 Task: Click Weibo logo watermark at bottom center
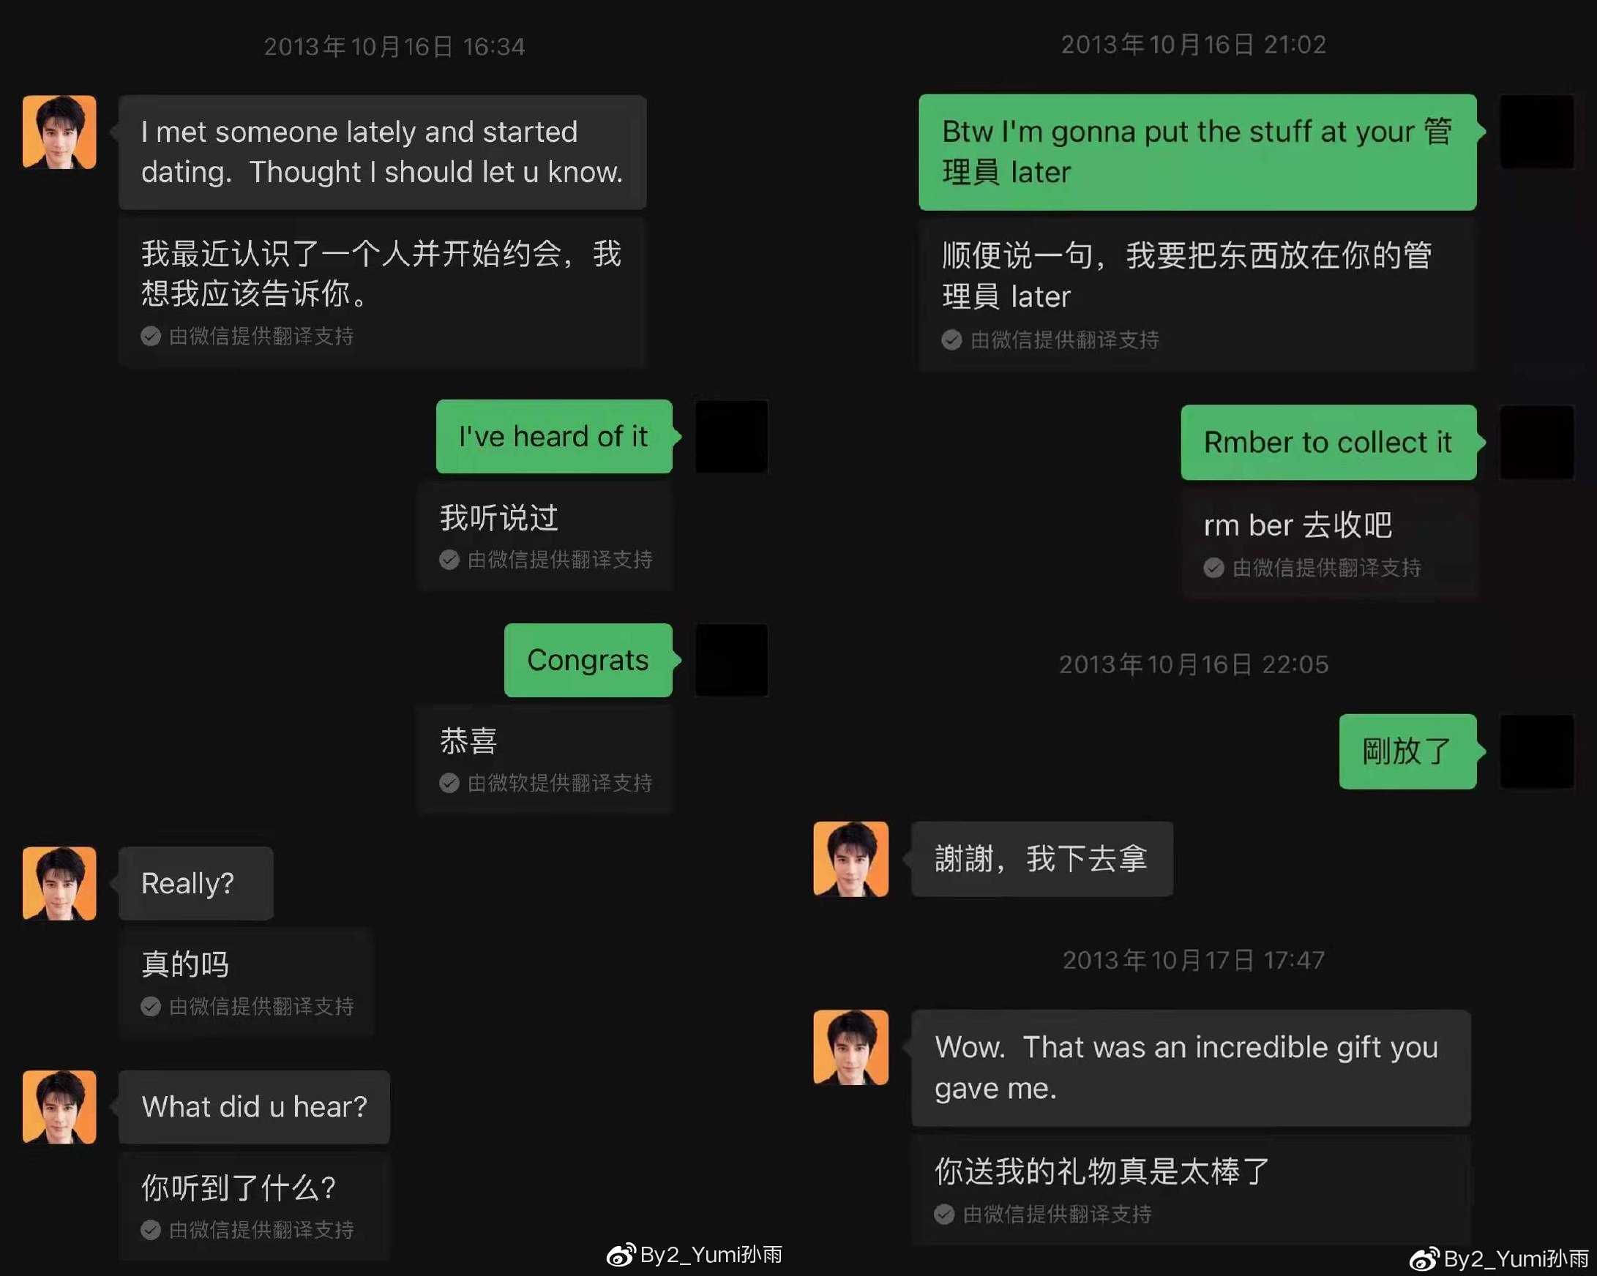pos(621,1255)
